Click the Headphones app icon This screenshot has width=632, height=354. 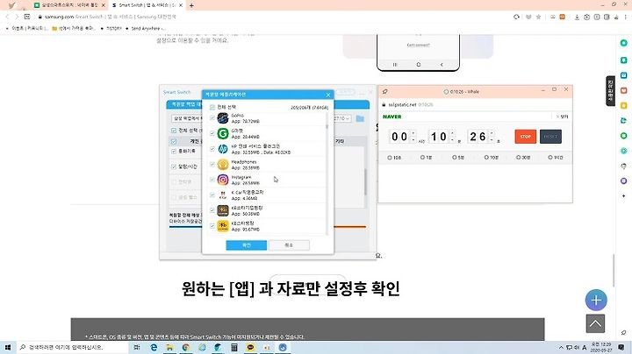[223, 164]
